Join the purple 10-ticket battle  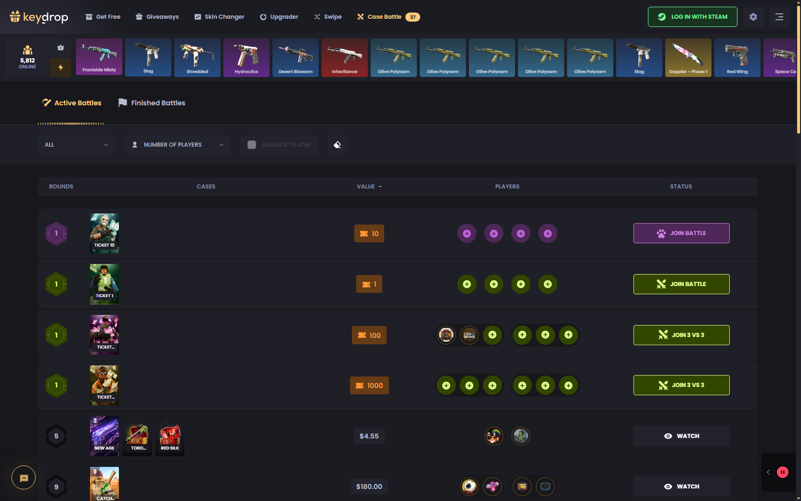(x=682, y=233)
